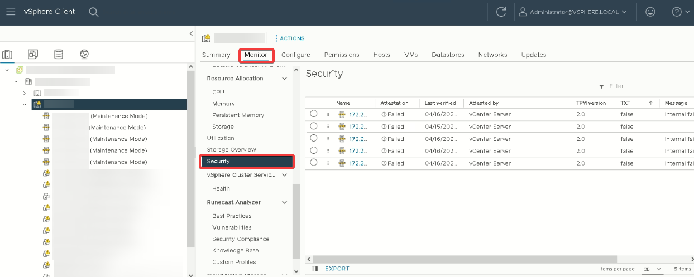The image size is (694, 277).
Task: Switch to VMs and Templates inventory view
Action: 33,54
